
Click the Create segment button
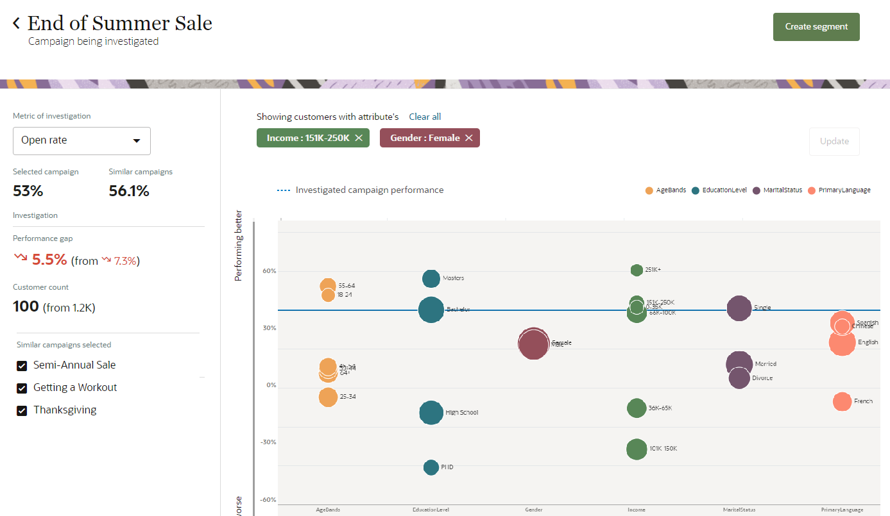pyautogui.click(x=816, y=27)
